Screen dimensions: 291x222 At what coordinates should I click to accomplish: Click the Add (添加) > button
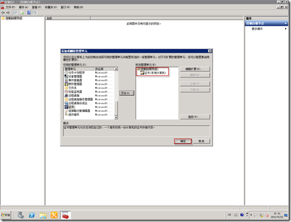tap(126, 93)
